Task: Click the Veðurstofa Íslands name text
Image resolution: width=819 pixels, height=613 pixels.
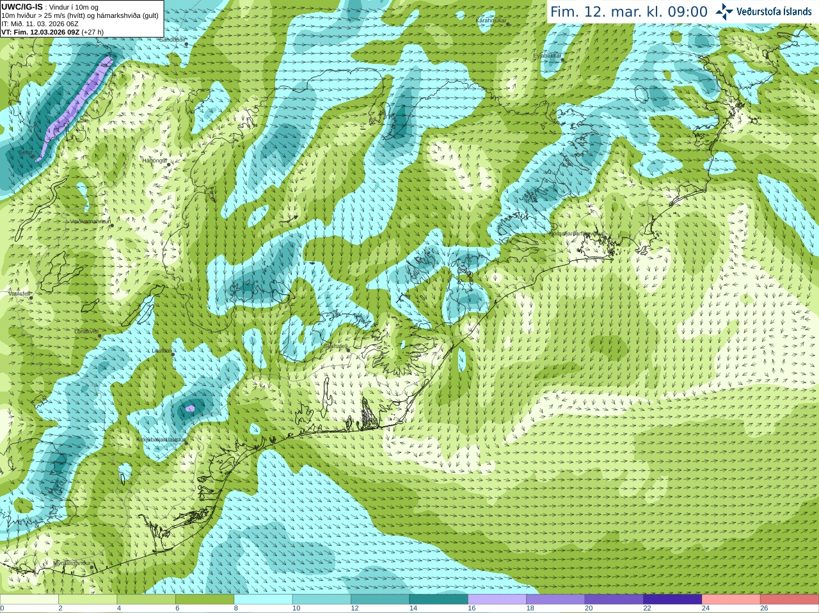Action: pos(774,12)
